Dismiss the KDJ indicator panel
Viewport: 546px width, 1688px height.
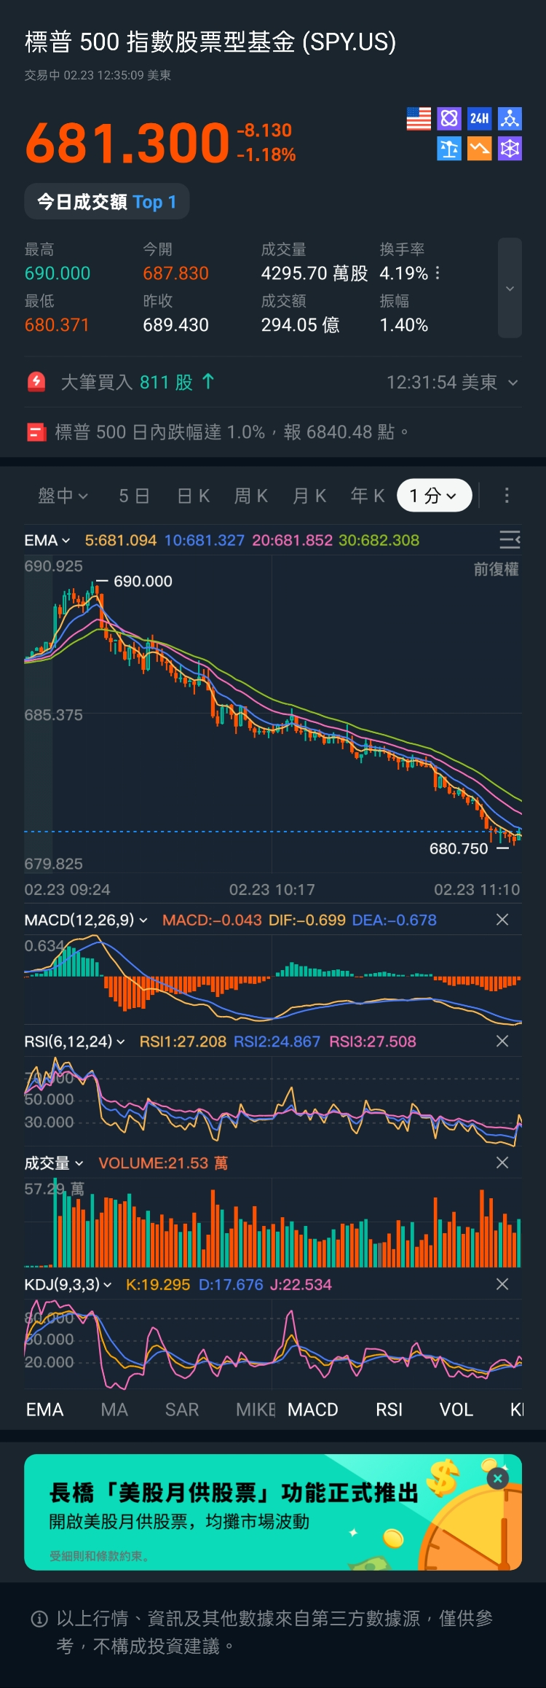pyautogui.click(x=502, y=1284)
